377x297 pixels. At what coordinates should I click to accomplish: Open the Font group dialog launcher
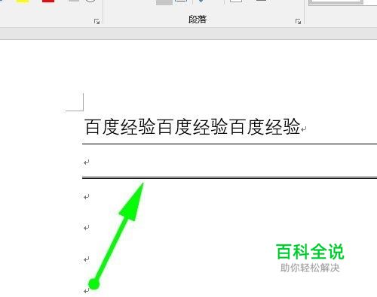pos(97,21)
